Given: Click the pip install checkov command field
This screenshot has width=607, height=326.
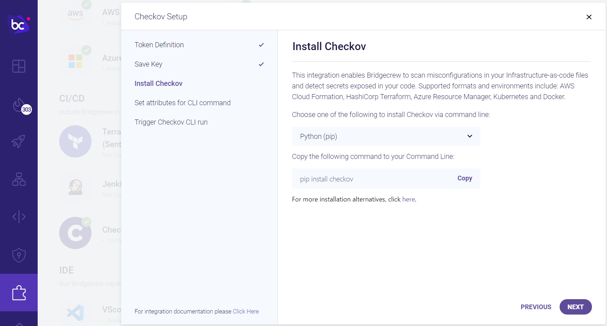Looking at the screenshot, I should pos(370,179).
